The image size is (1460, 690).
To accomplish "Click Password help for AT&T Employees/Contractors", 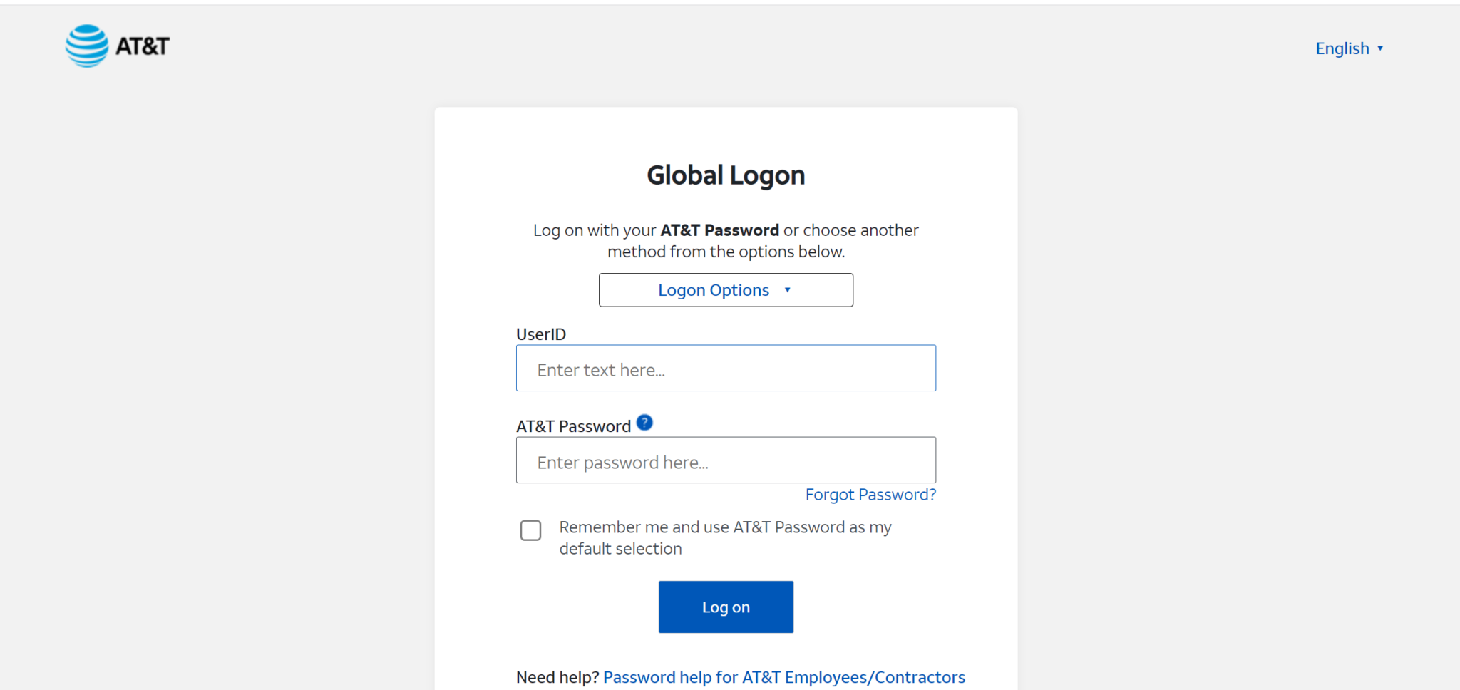I will pyautogui.click(x=784, y=677).
